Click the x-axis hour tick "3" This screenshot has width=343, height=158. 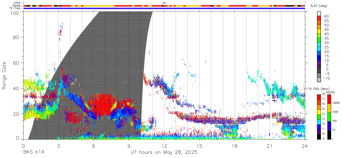tap(58, 146)
